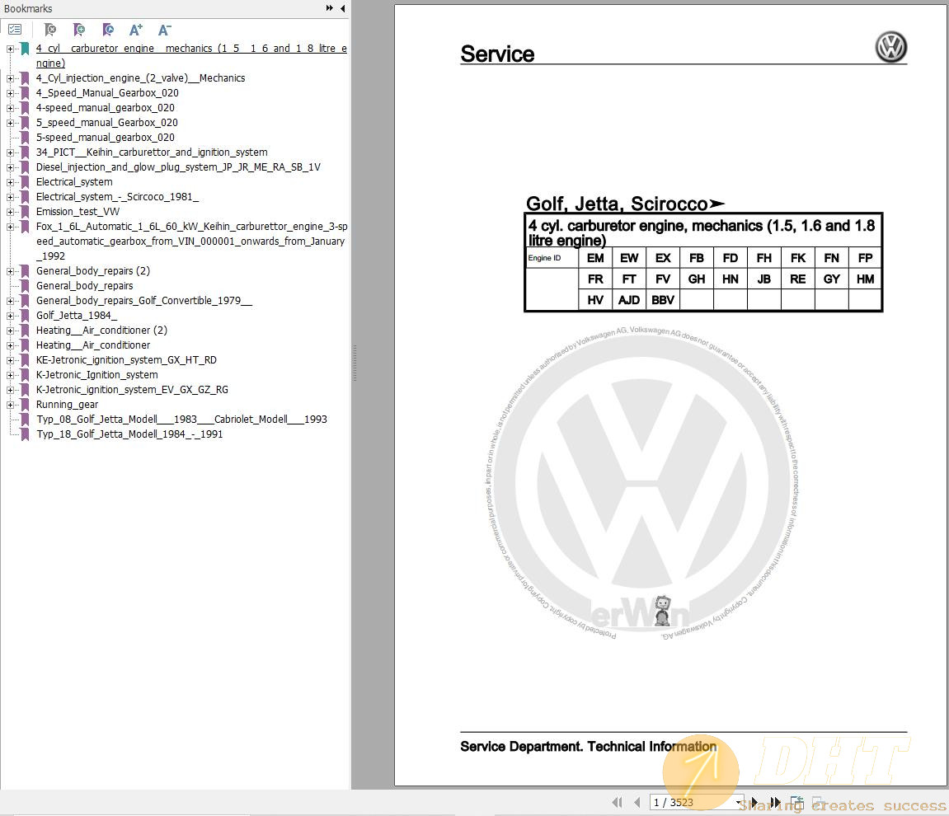This screenshot has width=949, height=816.
Task: Select Typ_18_Golf_Jetta_Modell_1984_-_1991 bookmark
Action: pos(129,434)
